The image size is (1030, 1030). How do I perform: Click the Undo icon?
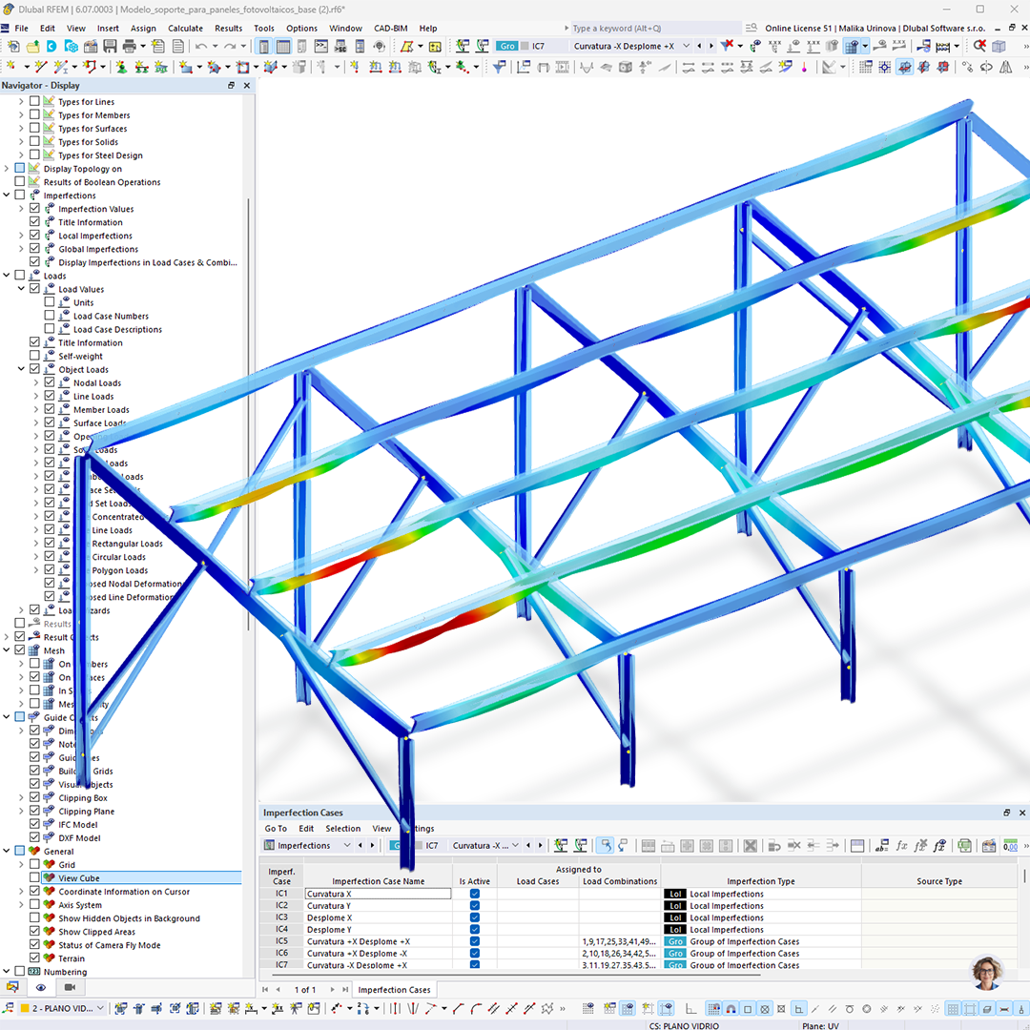pos(200,48)
